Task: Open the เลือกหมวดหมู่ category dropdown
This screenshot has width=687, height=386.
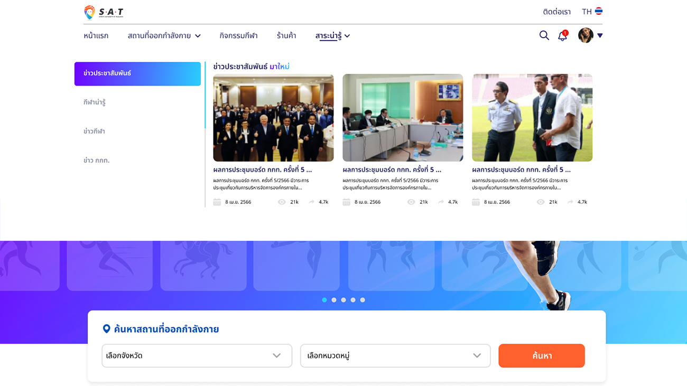Action: click(x=395, y=355)
